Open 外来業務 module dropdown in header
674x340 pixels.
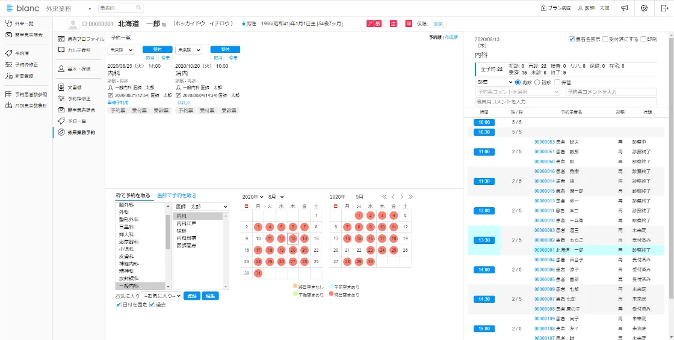click(69, 8)
